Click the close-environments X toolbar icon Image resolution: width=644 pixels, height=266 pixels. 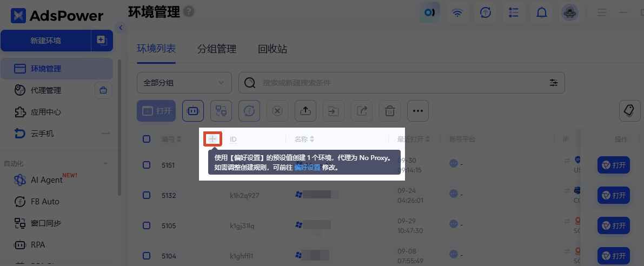pyautogui.click(x=277, y=111)
